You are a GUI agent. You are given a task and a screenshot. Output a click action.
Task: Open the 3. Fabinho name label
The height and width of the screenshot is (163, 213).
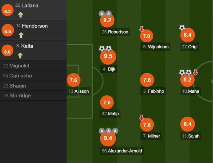coord(153,91)
